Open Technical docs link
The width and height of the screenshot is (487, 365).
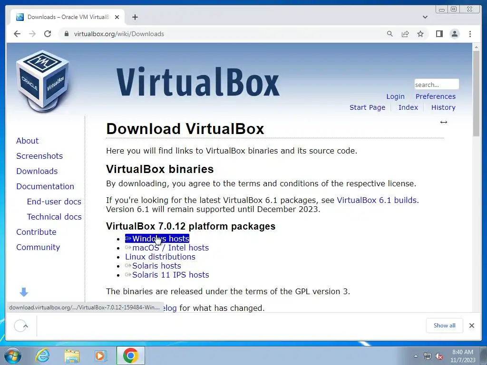pyautogui.click(x=54, y=217)
